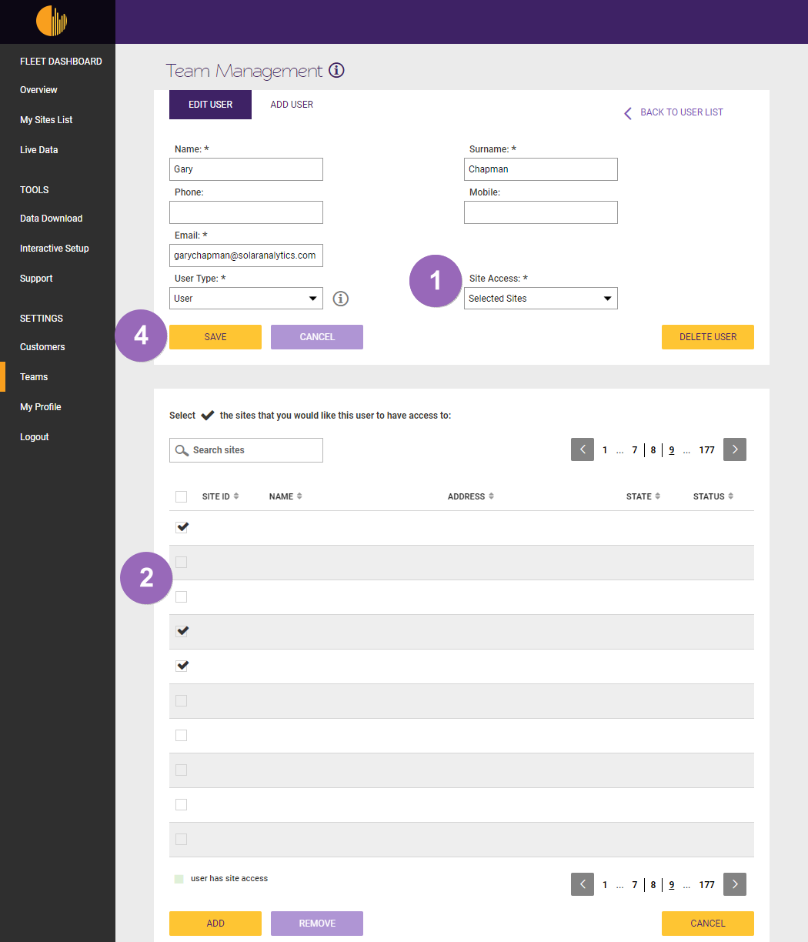Show User Type info icon
Image resolution: width=808 pixels, height=942 pixels.
[x=341, y=298]
